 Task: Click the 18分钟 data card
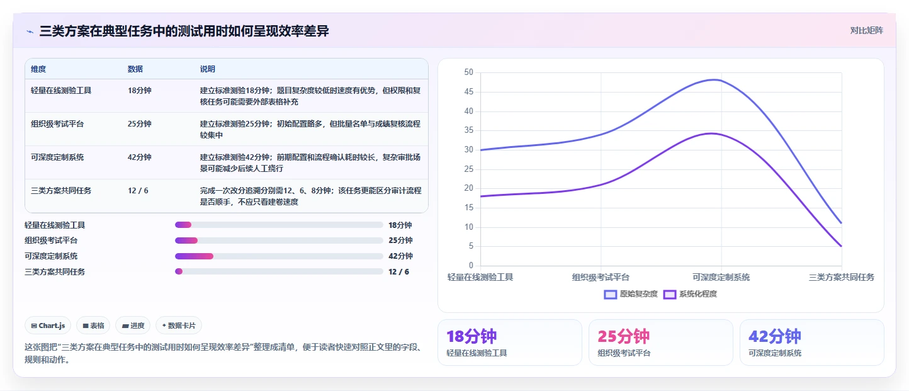[510, 343]
